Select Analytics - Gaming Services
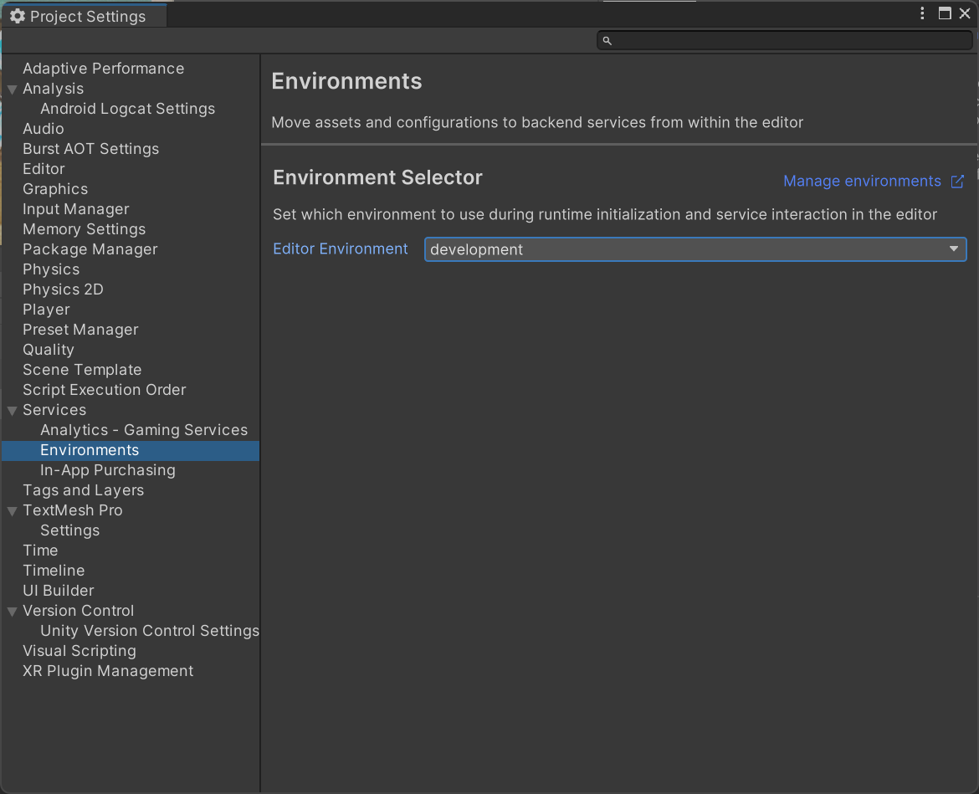Image resolution: width=979 pixels, height=794 pixels. (144, 430)
